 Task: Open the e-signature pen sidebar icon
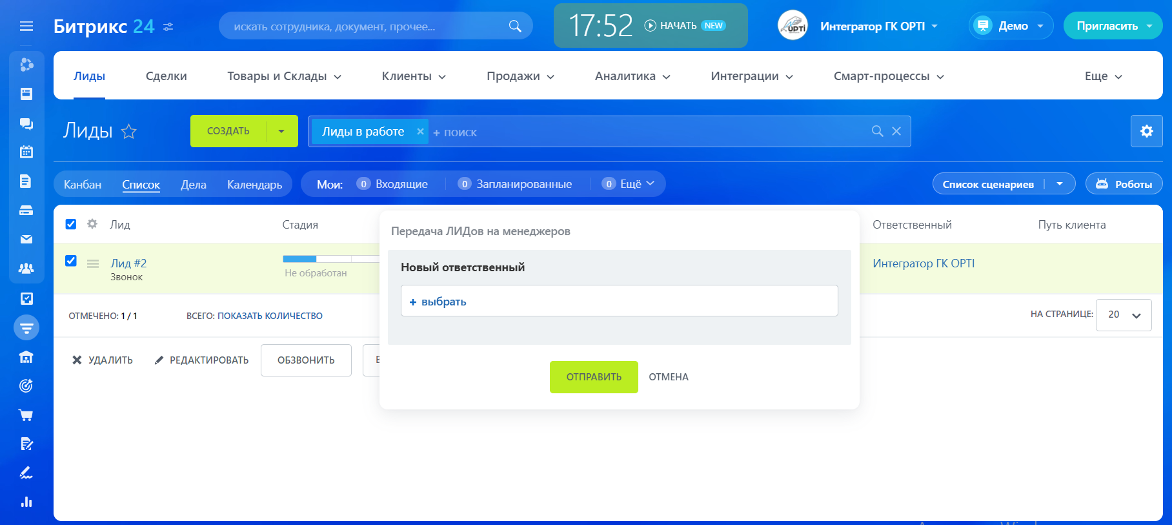pyautogui.click(x=26, y=473)
